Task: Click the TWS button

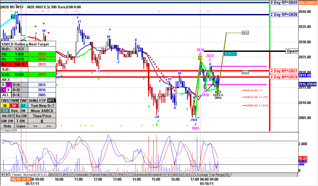Action: coord(5,101)
